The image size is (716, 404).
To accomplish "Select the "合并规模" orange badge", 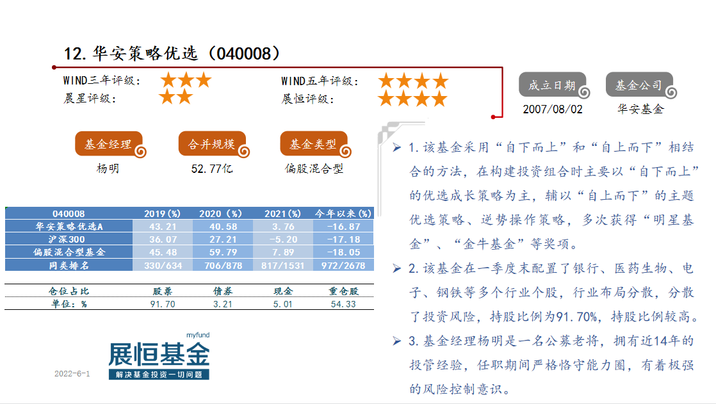I will (214, 144).
